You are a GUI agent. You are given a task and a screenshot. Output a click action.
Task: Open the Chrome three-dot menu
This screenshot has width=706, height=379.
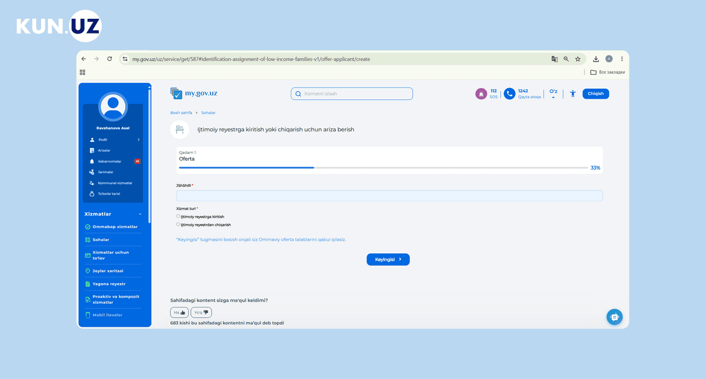coord(622,59)
